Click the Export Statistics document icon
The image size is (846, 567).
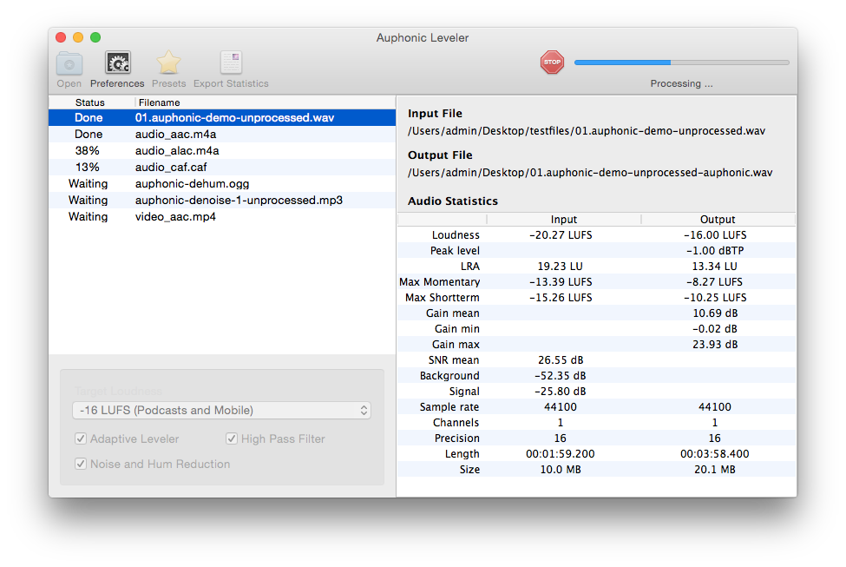pyautogui.click(x=231, y=63)
